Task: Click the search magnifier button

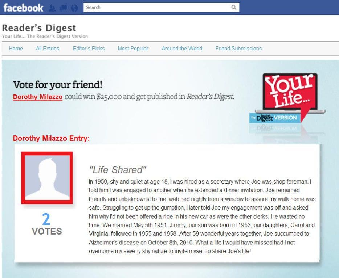Action: pos(234,7)
